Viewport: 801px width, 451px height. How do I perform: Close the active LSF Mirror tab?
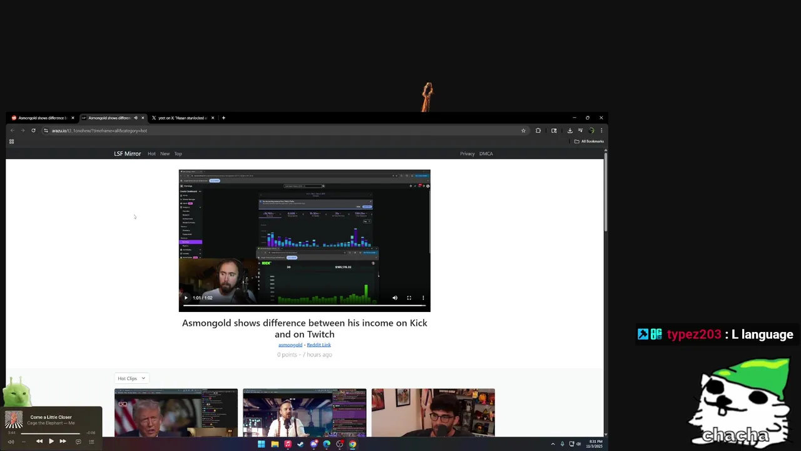(x=143, y=118)
